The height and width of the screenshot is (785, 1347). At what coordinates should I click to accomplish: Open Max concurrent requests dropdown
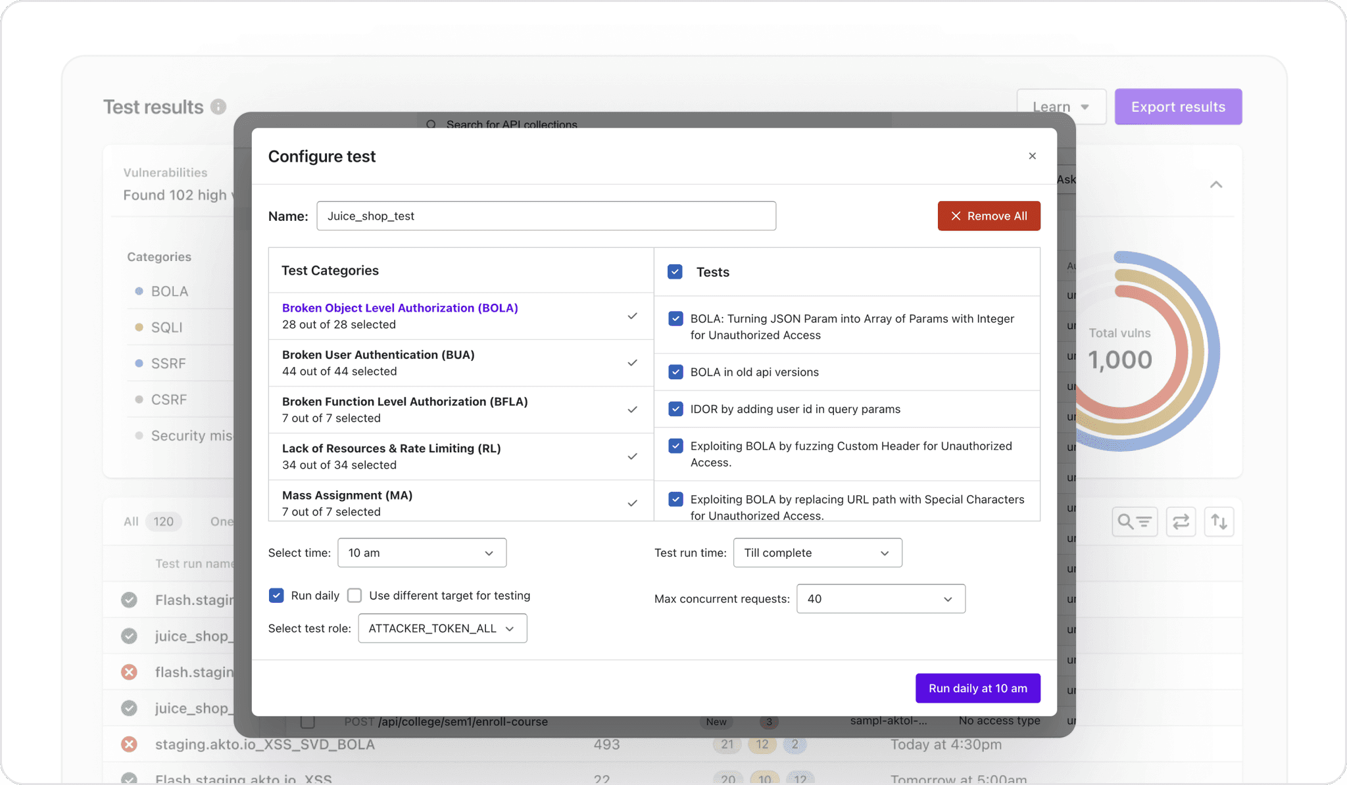(880, 599)
